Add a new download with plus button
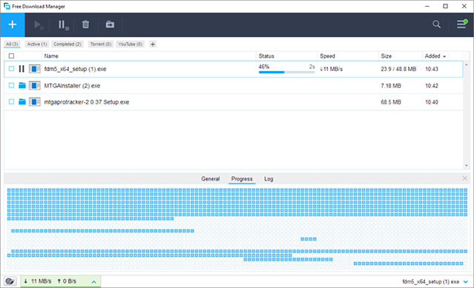Viewport: 474px width, 288px height. (x=13, y=24)
